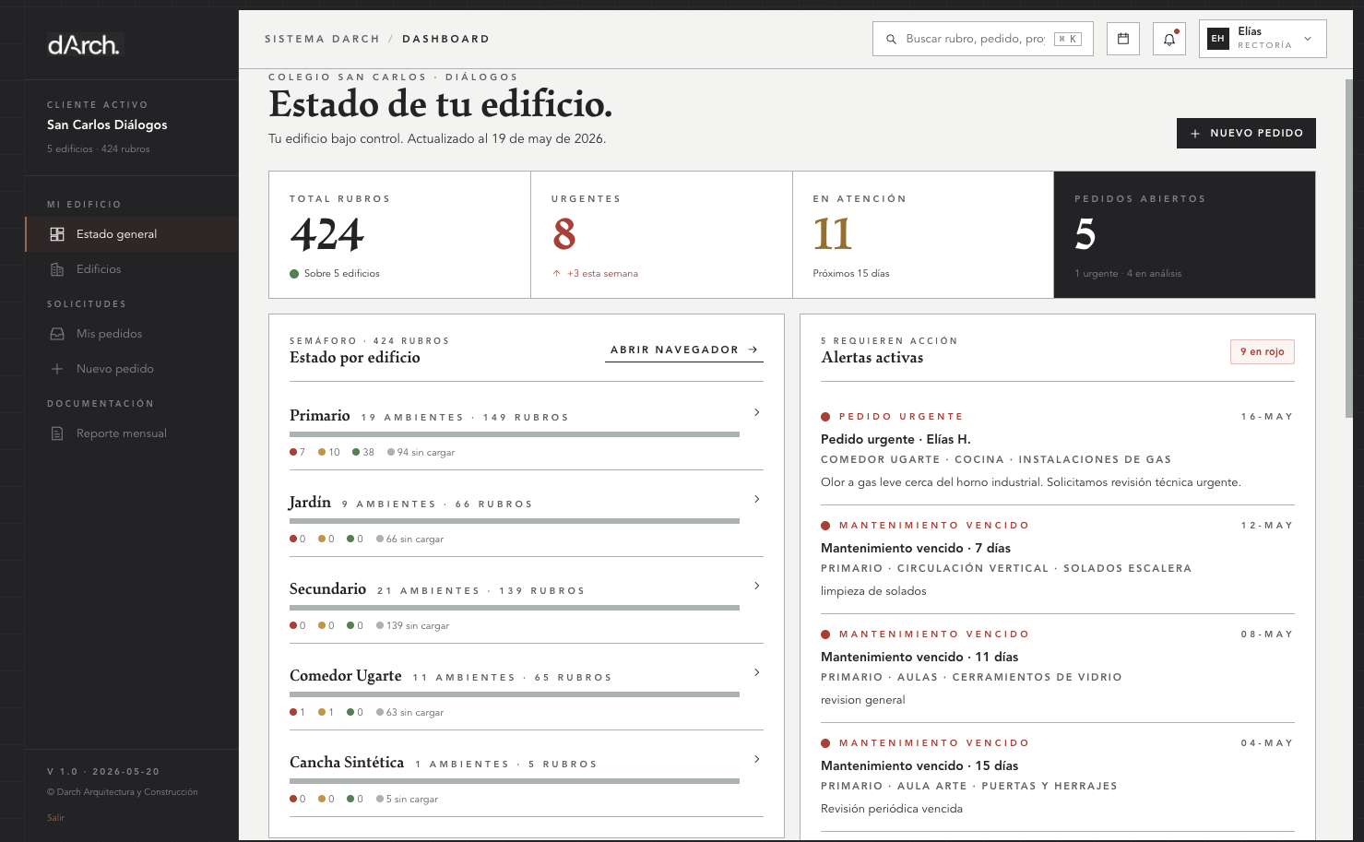Open alert 'Mantenimiento vencido · 11 días'
1364x842 pixels.
click(x=919, y=658)
